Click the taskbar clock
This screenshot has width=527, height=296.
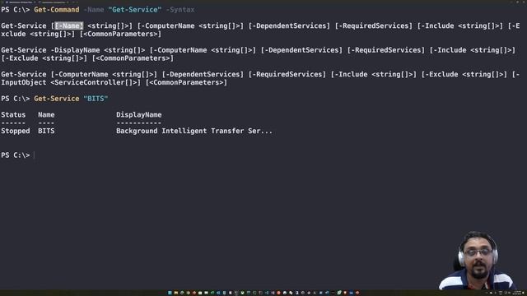(517, 293)
